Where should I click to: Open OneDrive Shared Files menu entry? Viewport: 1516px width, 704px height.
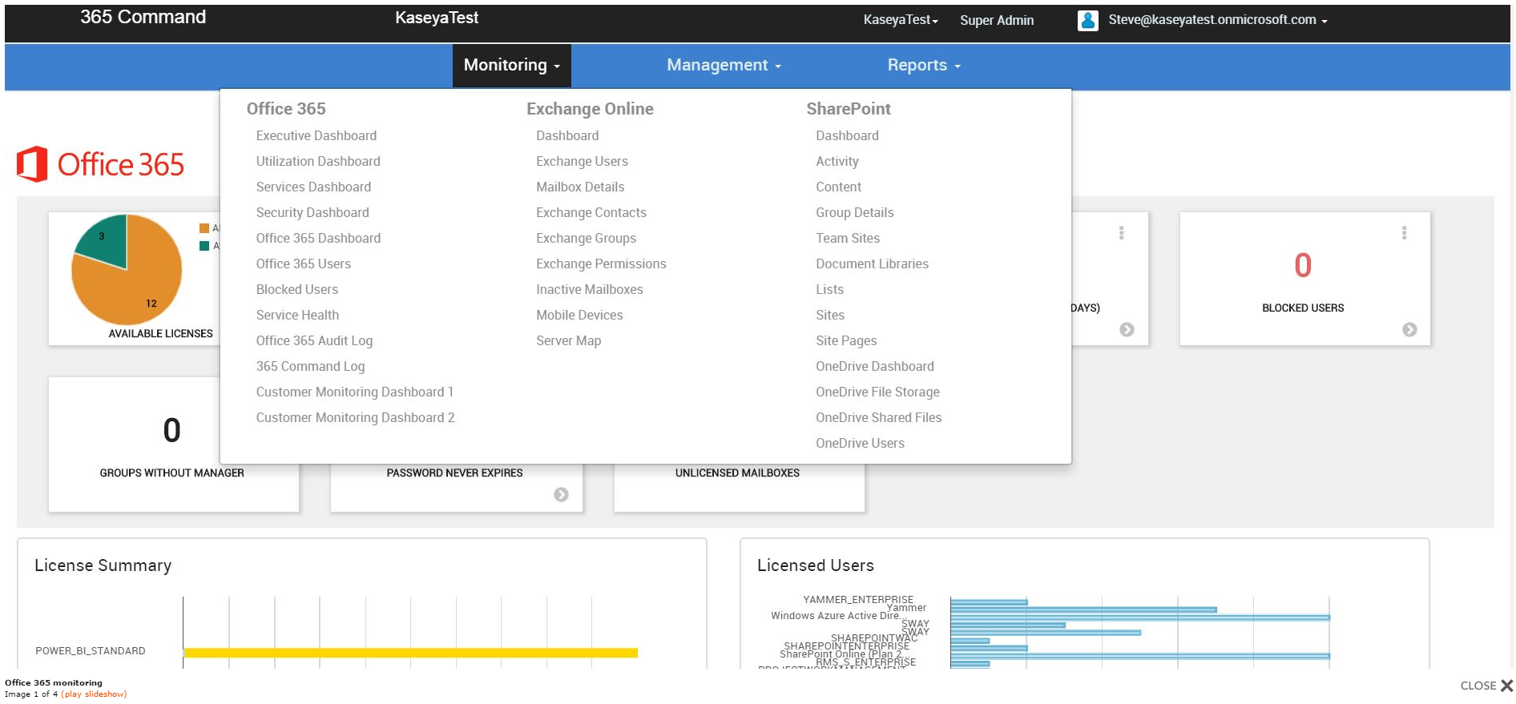point(879,418)
